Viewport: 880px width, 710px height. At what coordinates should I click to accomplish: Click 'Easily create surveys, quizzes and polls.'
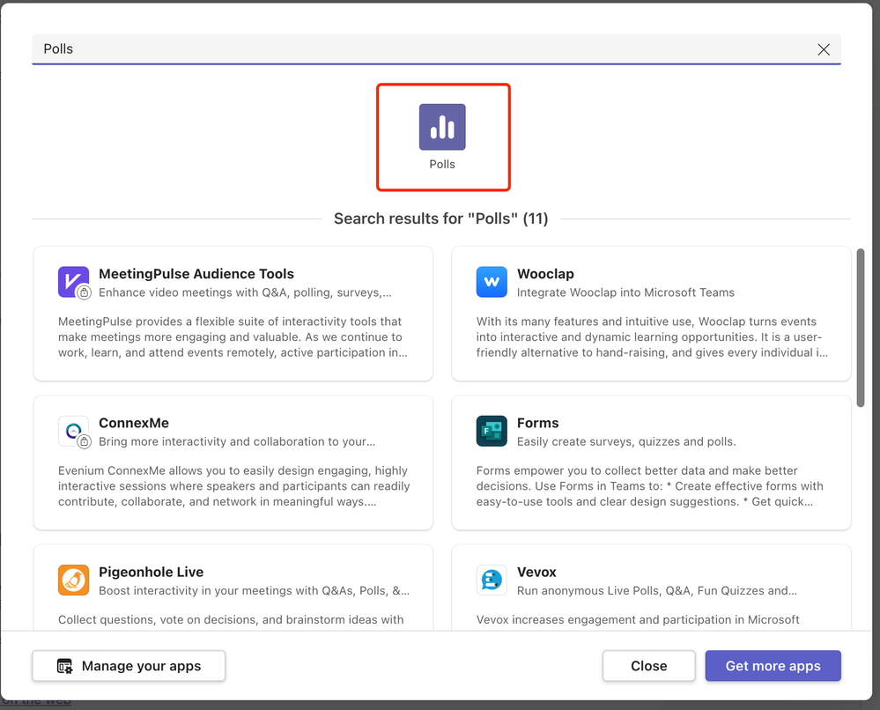coord(626,441)
